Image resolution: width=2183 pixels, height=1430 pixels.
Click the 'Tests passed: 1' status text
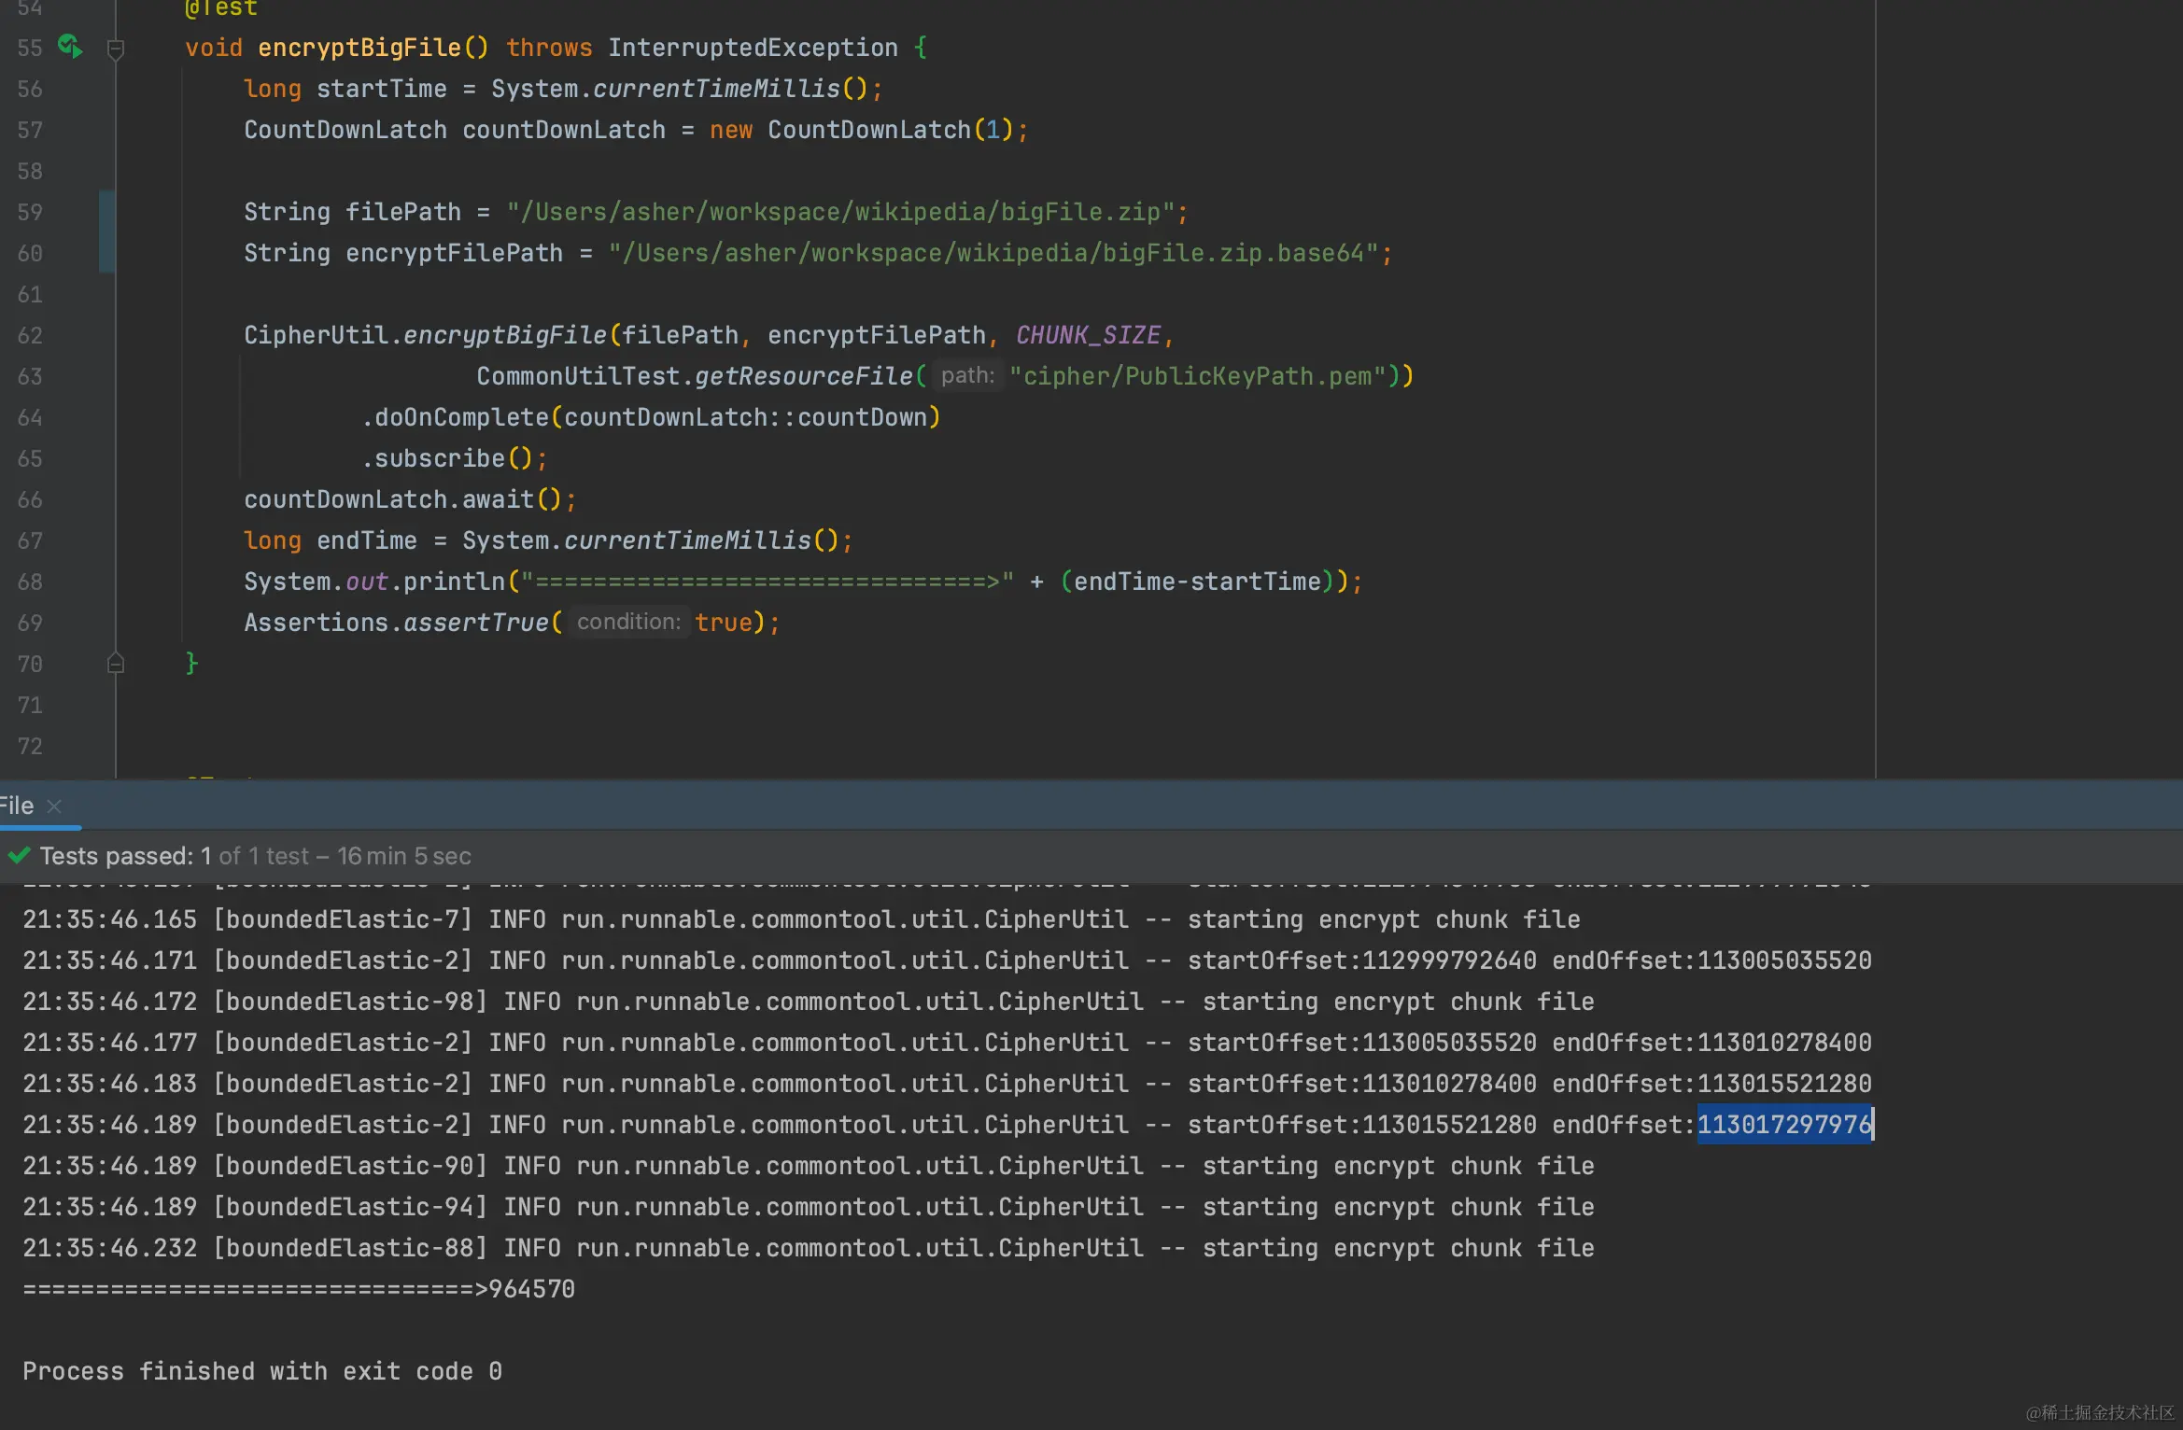pos(126,856)
